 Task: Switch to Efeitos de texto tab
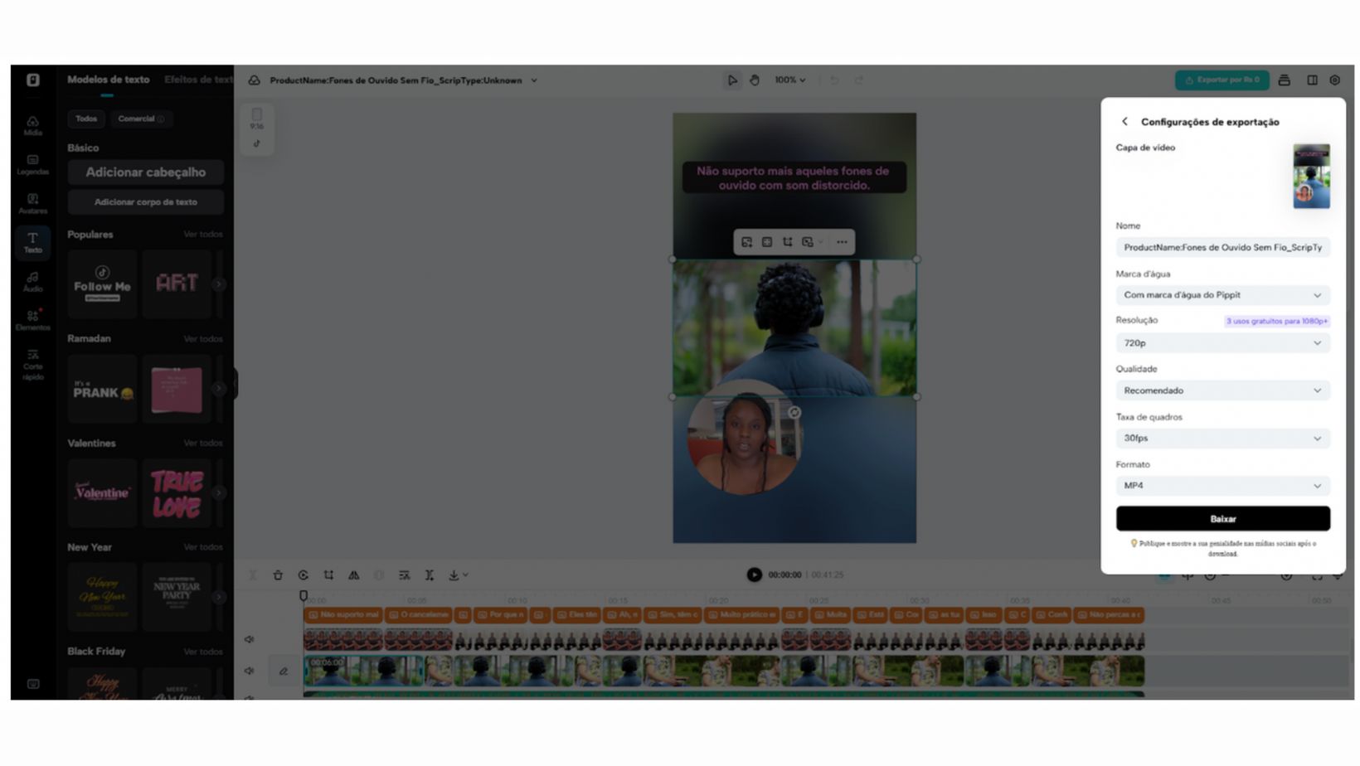pos(198,80)
